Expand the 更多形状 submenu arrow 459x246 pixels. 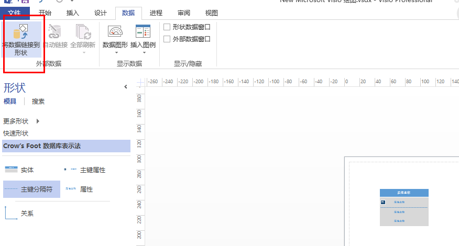38,121
